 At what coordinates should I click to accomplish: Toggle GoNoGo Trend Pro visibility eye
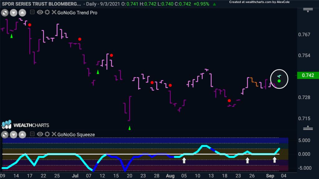40,12
